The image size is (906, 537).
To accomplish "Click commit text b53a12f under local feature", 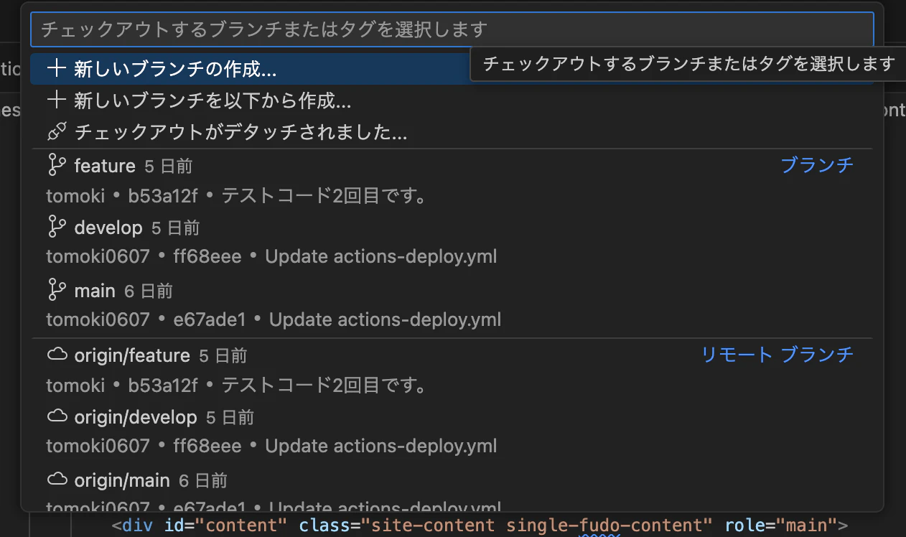I will [x=163, y=195].
